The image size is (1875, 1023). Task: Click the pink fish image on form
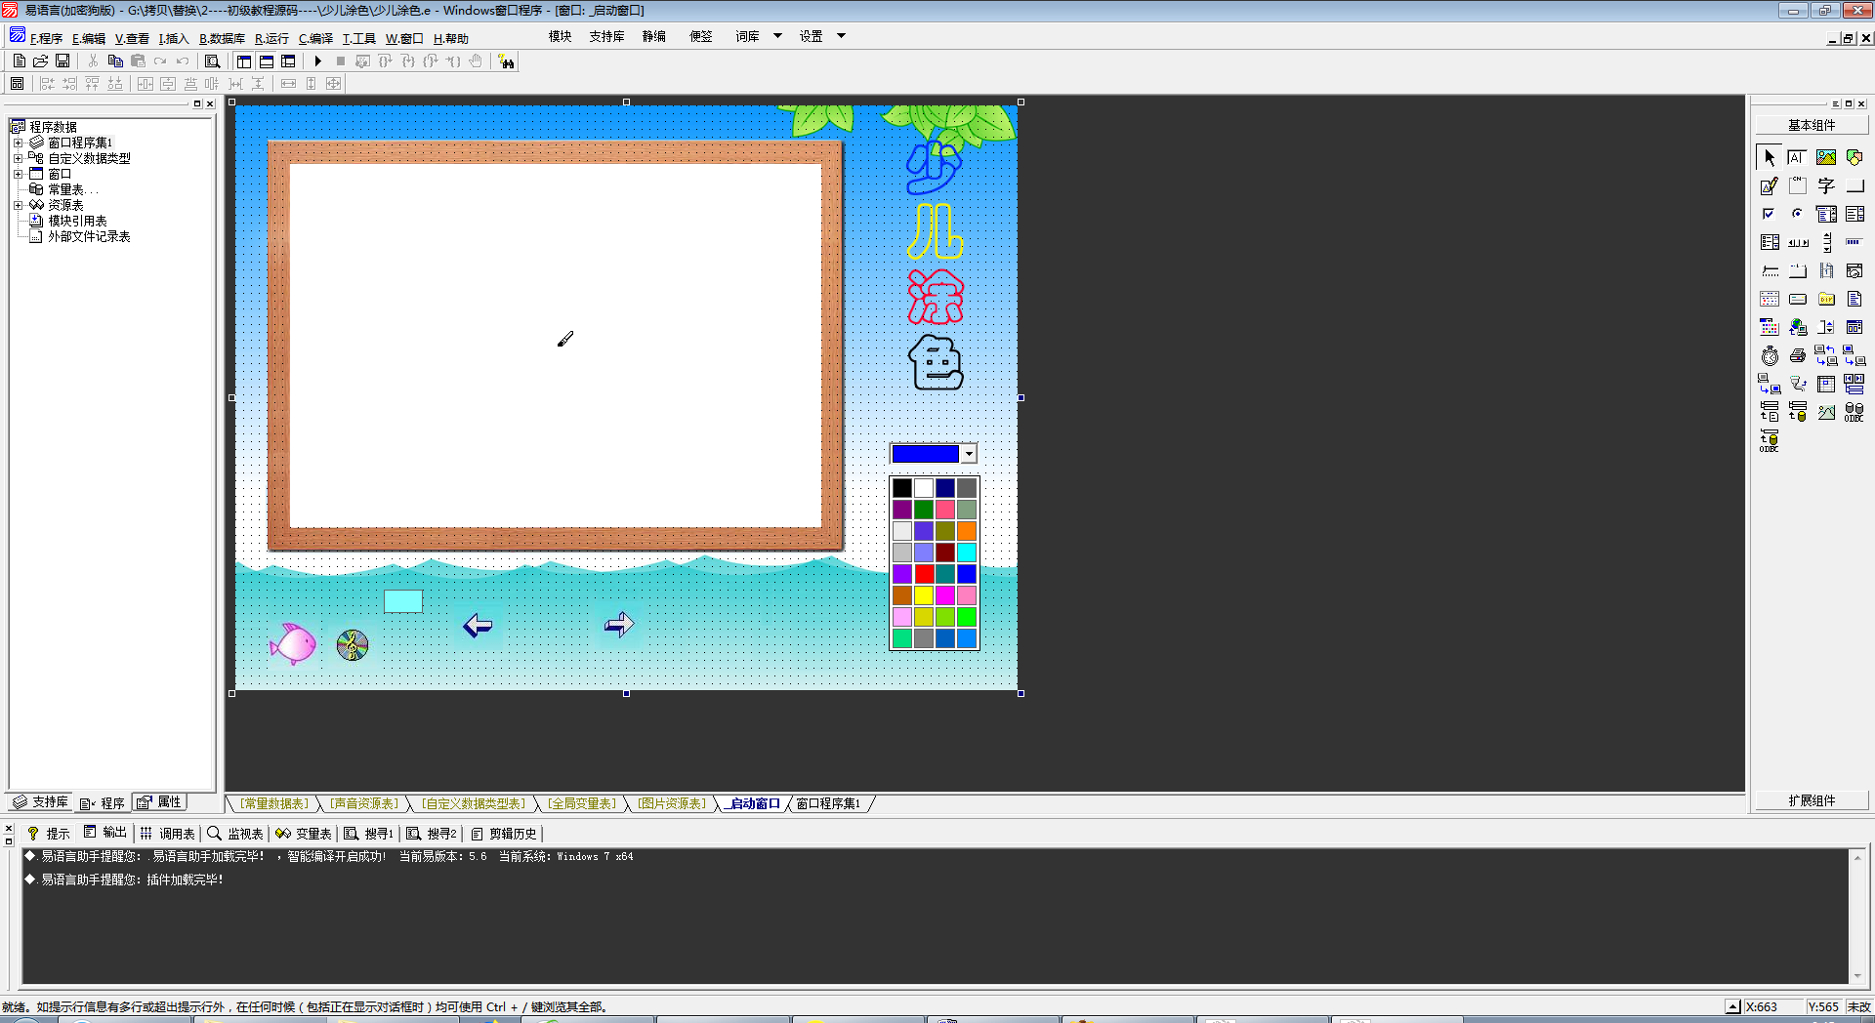pos(292,643)
